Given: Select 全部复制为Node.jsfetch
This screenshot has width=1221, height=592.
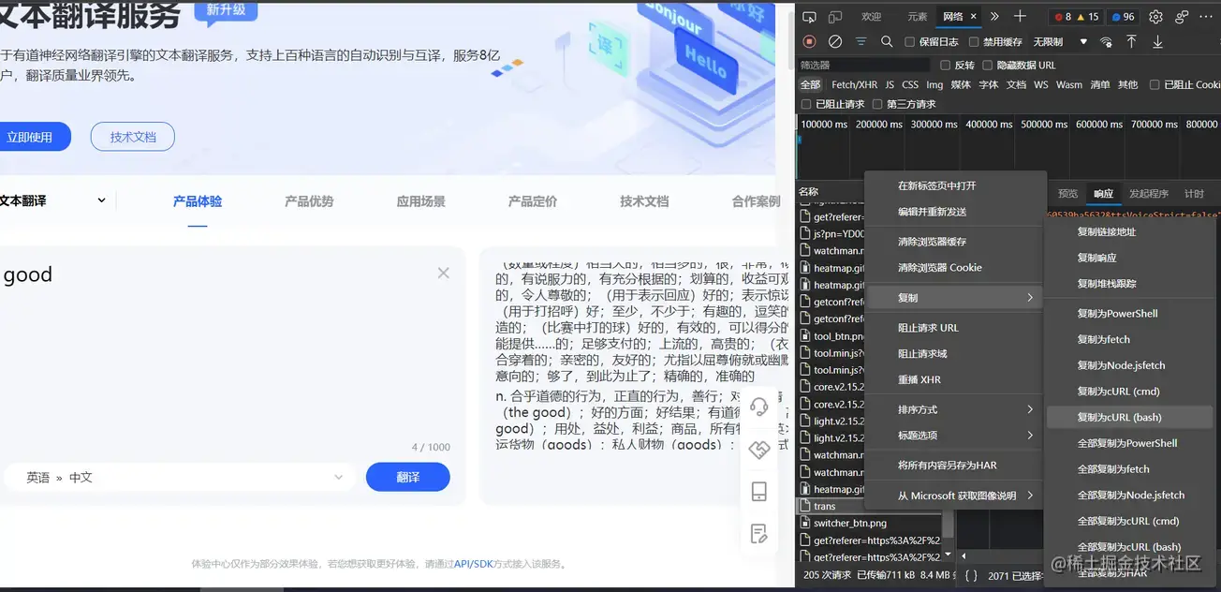Looking at the screenshot, I should coord(1129,496).
